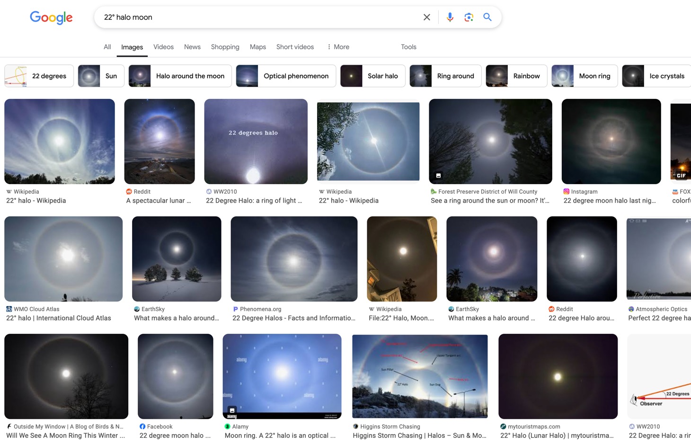
Task: Click the magnifying glass search button
Action: (x=487, y=18)
